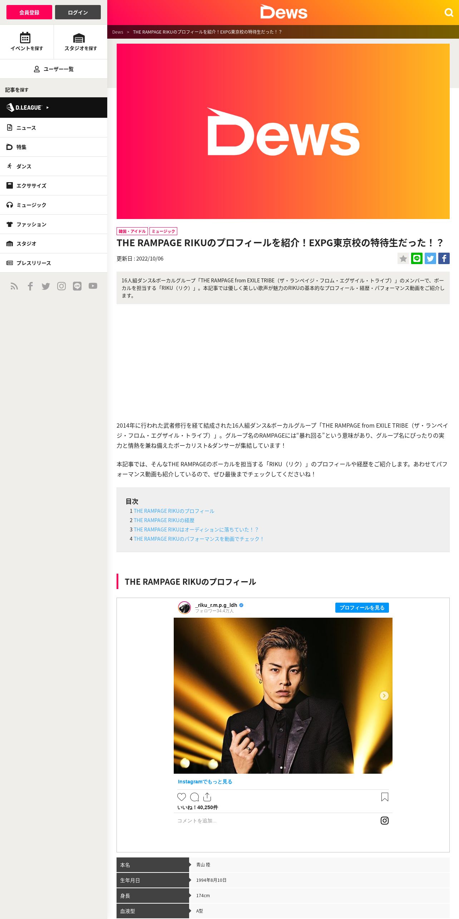This screenshot has height=919, width=459.
Task: Open the Instagram photo of RIKU
Action: 283,696
